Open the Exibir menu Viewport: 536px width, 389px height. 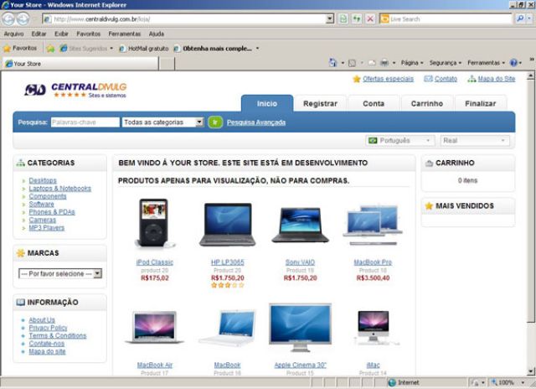click(61, 34)
